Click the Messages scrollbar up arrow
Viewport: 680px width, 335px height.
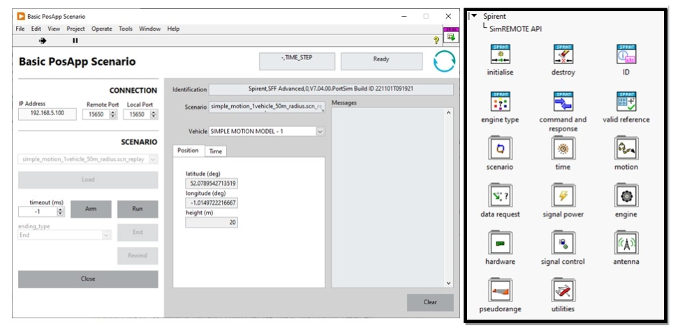tap(449, 112)
